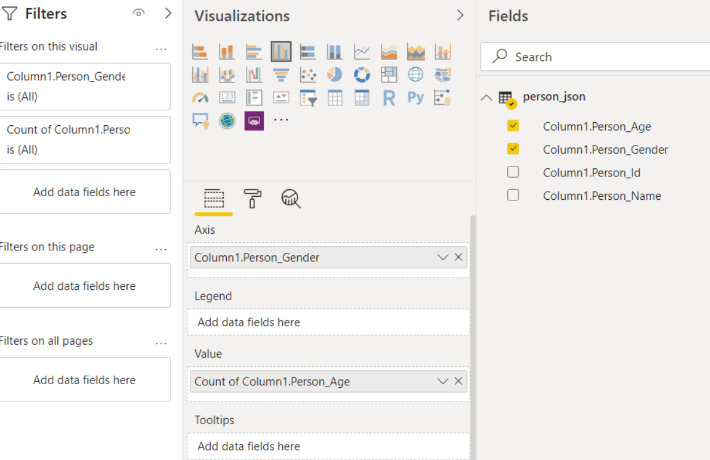Select the Stacked bar chart visual
Image resolution: width=710 pixels, height=460 pixels.
(200, 52)
